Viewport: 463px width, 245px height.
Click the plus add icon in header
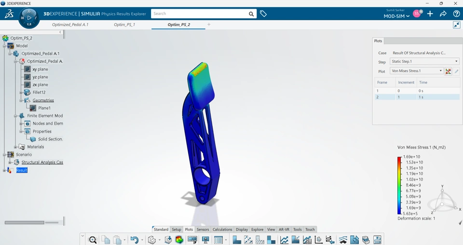point(430,14)
